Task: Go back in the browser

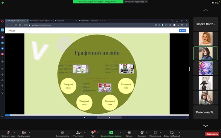Action: coord(7,25)
